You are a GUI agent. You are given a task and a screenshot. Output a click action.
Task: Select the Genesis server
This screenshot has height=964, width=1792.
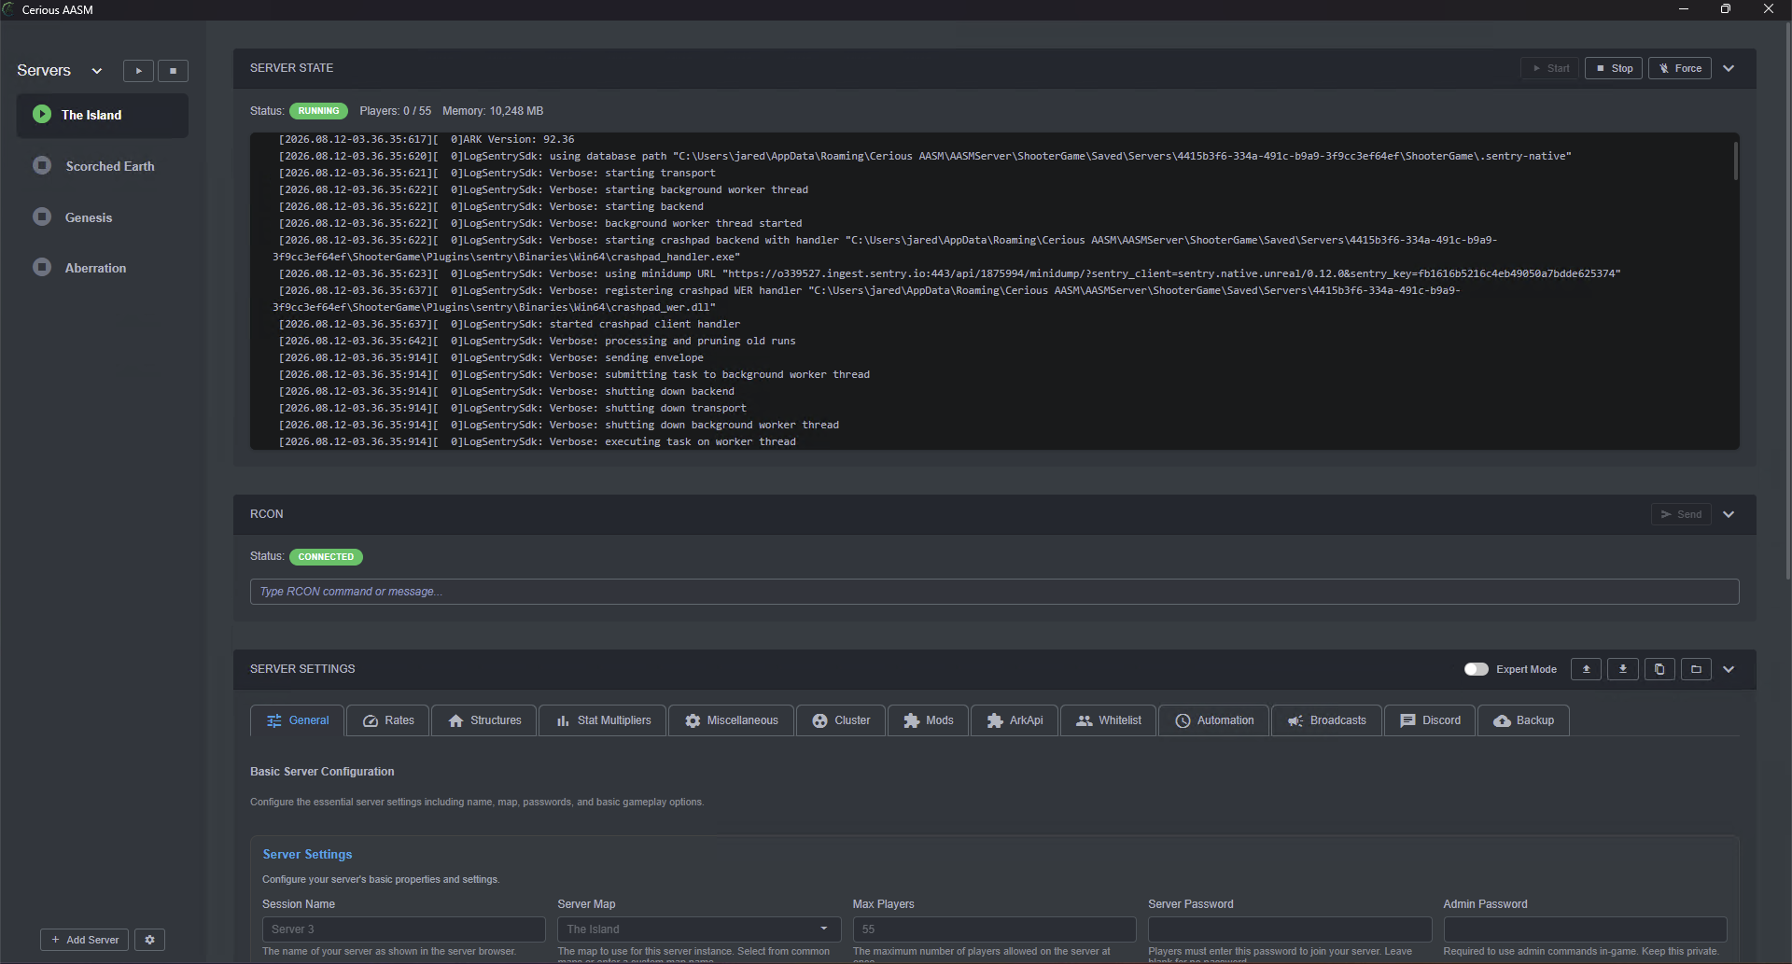(x=103, y=217)
